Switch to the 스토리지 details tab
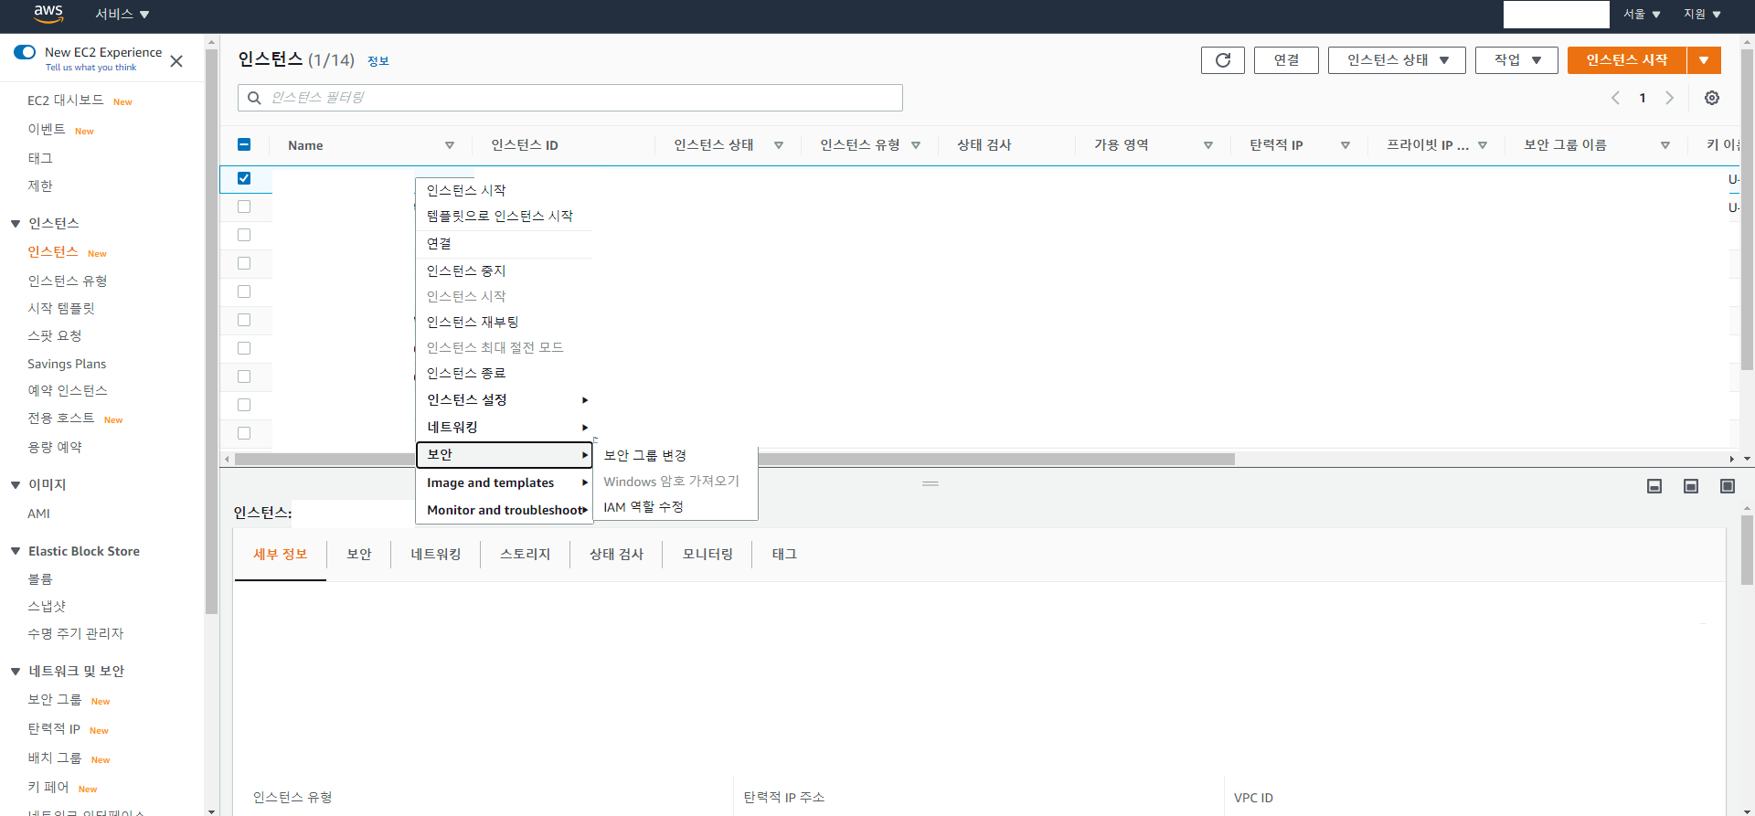1755x816 pixels. tap(526, 554)
